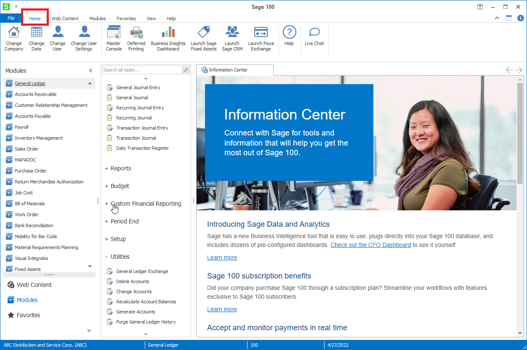Open the Payroll module
Viewport: 527px width, 350px height.
[21, 127]
